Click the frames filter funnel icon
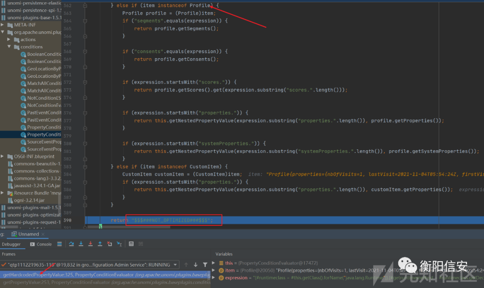Viewport: 484px width, 288px height. [205, 265]
